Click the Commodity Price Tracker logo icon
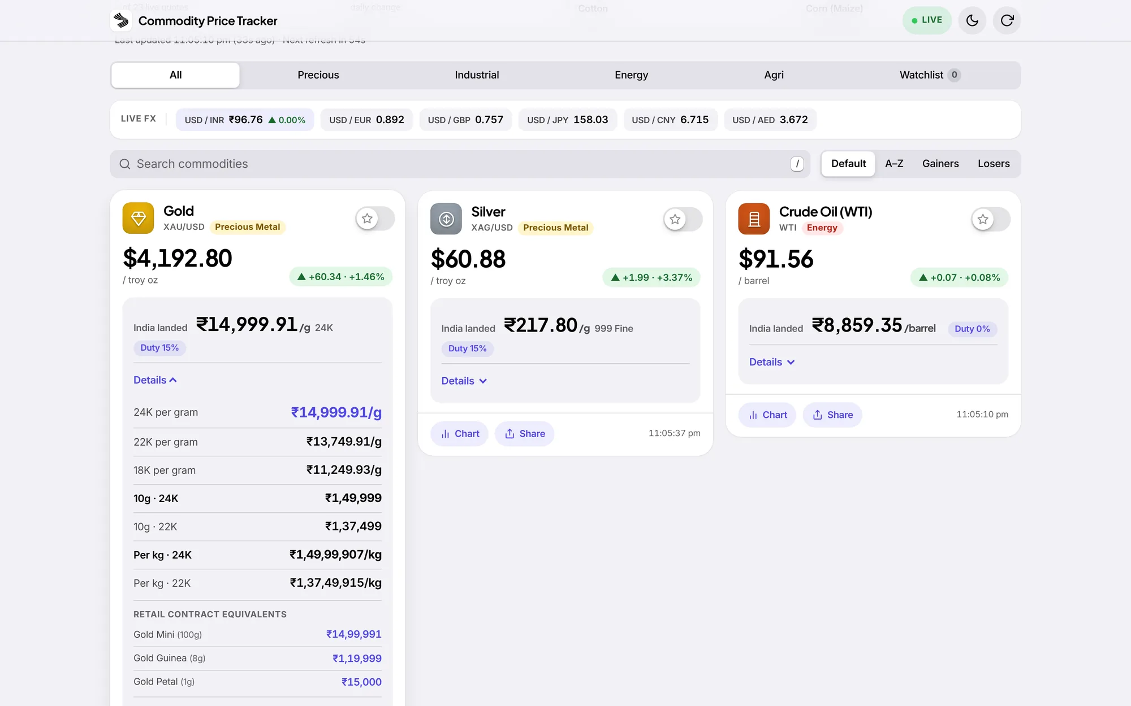The image size is (1131, 706). point(121,21)
